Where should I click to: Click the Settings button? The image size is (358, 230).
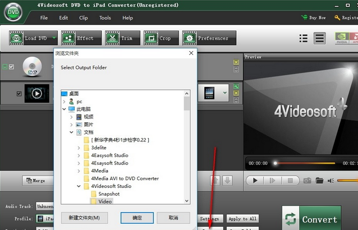coord(209,219)
